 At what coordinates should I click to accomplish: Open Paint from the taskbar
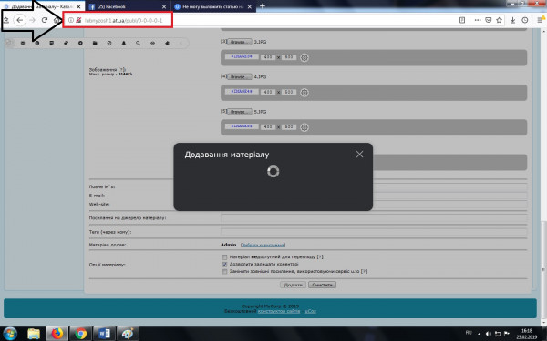pos(128,334)
